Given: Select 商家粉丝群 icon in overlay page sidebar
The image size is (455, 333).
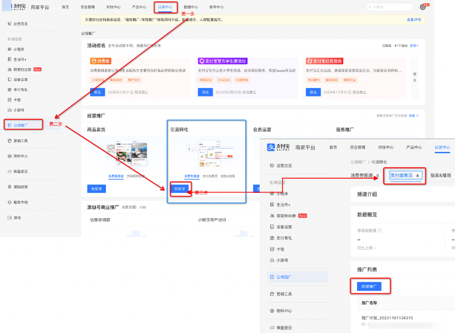Looking at the screenshot, I should click(272, 216).
